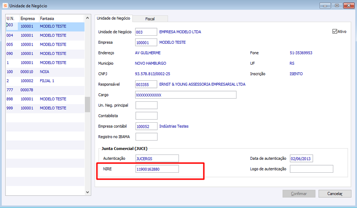The height and width of the screenshot is (208, 357).
Task: Minimize the Unidade de Negócio window
Action: click(325, 5)
